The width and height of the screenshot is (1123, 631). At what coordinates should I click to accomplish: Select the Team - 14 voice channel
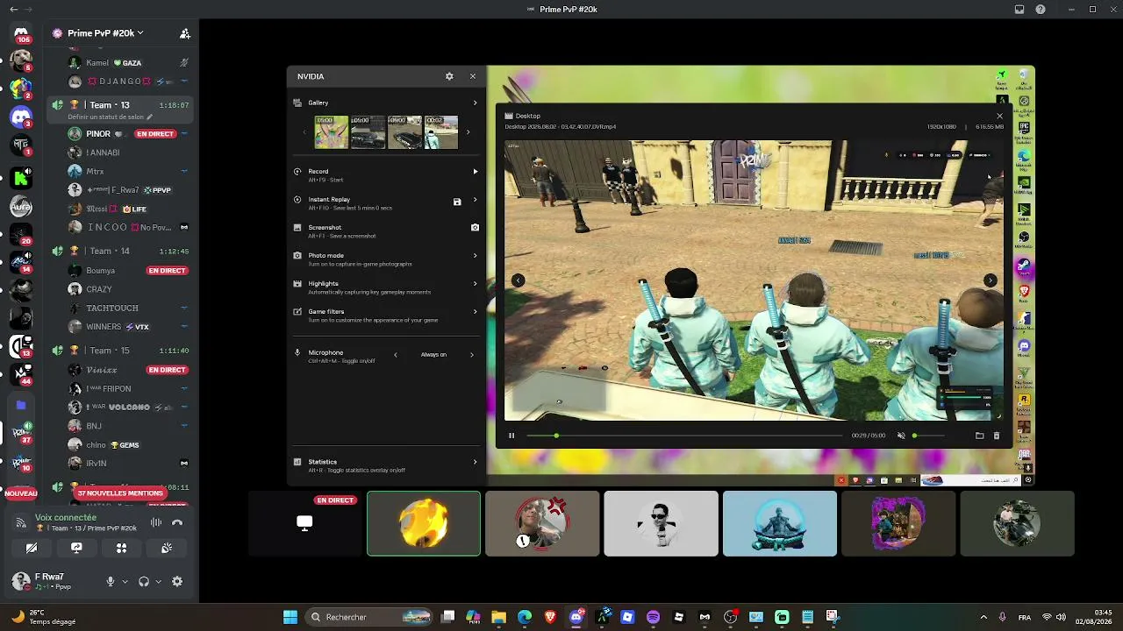click(118, 252)
